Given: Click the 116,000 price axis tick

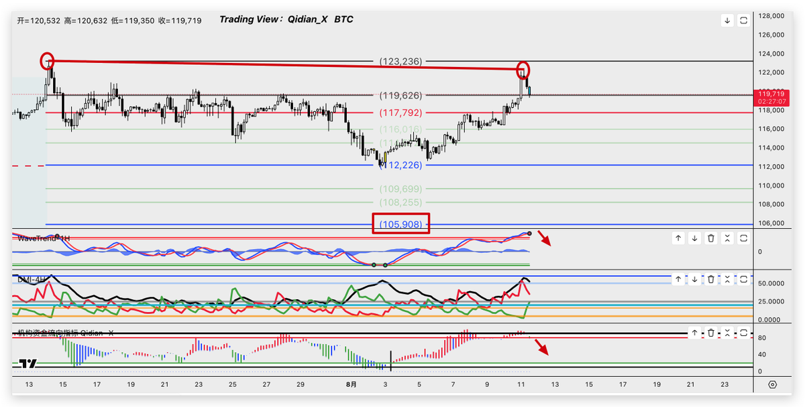Looking at the screenshot, I should tap(771, 129).
